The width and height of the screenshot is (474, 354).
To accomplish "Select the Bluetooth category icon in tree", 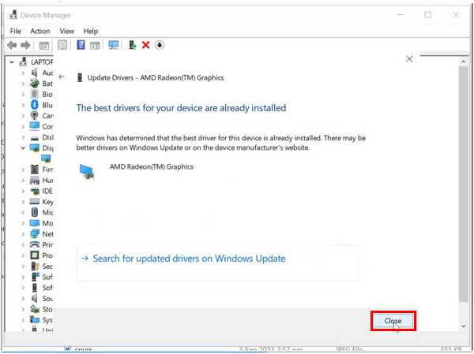I will click(35, 105).
